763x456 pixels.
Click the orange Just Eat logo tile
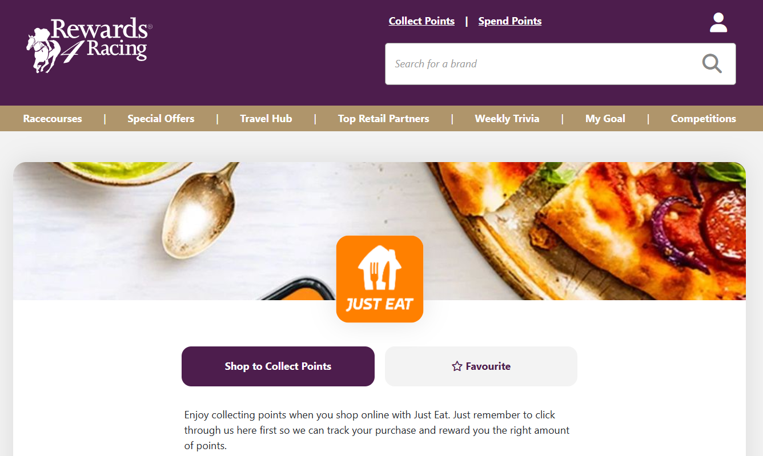[380, 279]
